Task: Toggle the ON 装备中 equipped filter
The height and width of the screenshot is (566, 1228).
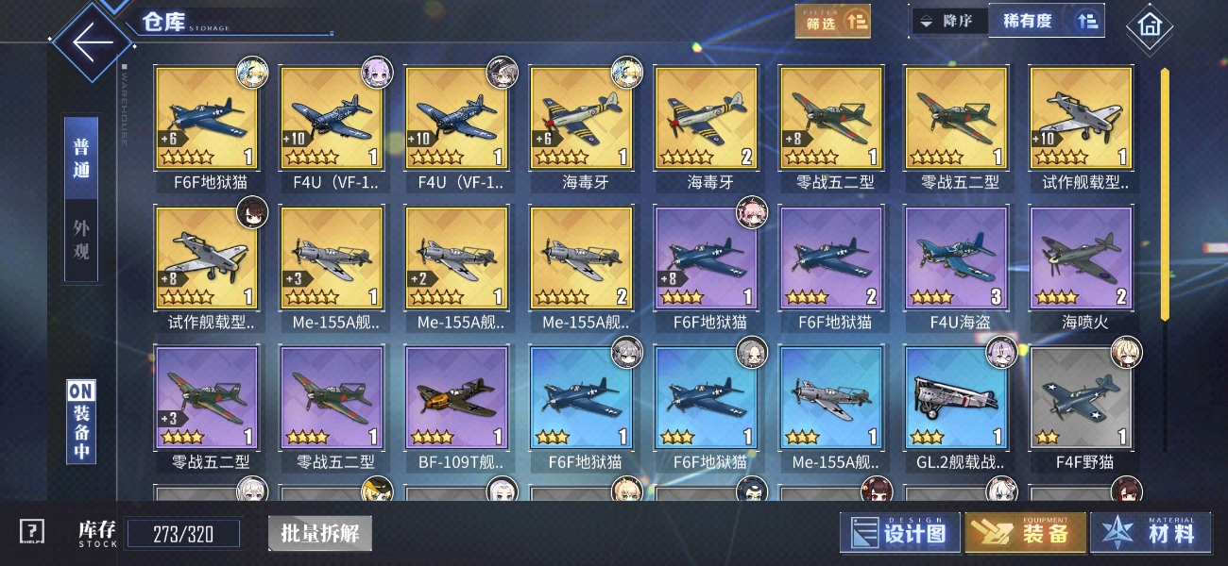Action: pyautogui.click(x=81, y=421)
